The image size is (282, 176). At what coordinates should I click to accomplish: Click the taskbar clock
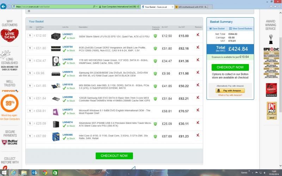pos(274,173)
